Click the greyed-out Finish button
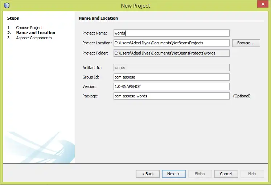Screen dimensions: 271x185 [x=200, y=174]
